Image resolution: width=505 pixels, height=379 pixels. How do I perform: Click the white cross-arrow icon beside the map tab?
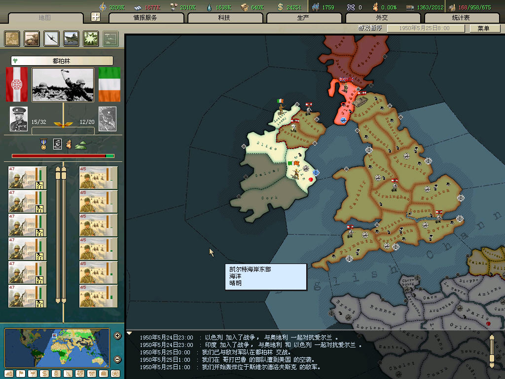96,17
